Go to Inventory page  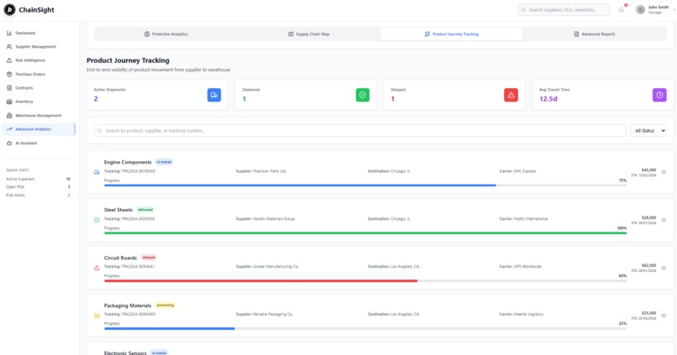(38, 102)
